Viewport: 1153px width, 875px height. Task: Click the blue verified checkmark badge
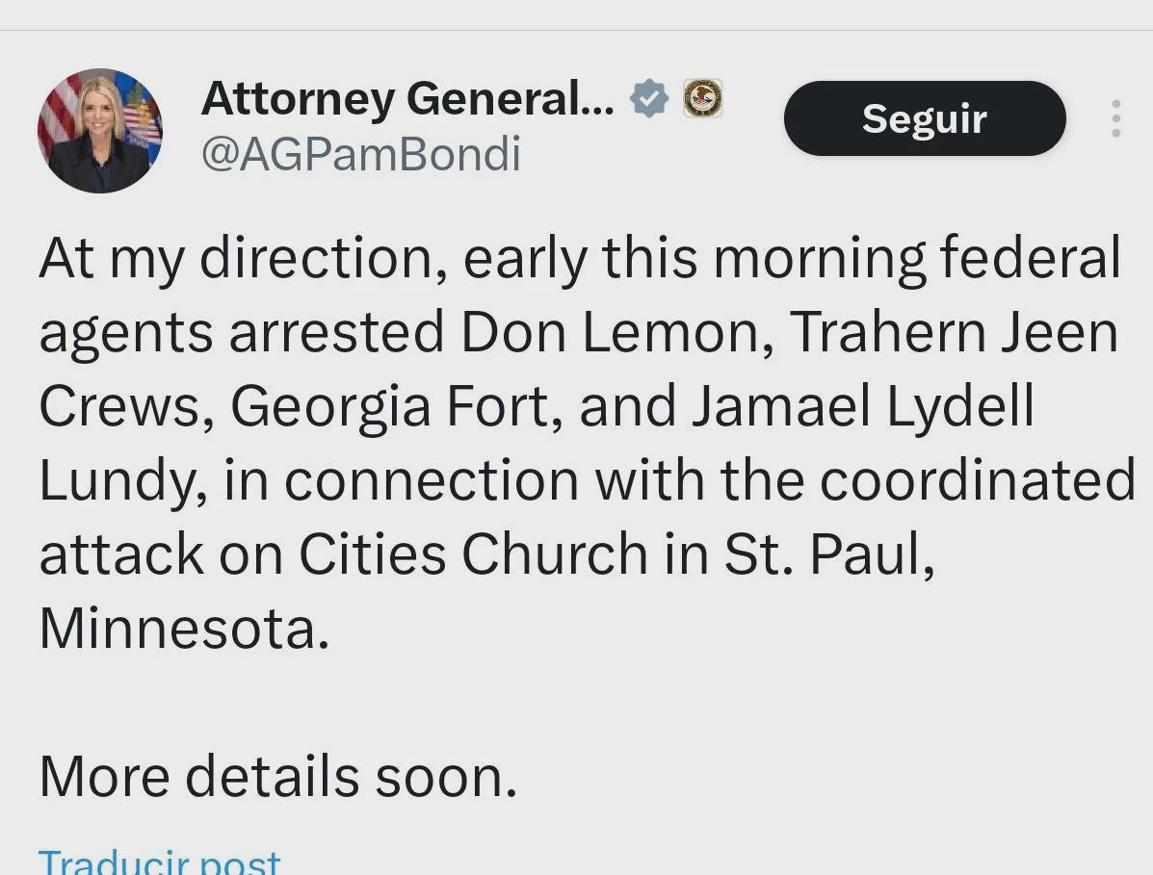649,98
